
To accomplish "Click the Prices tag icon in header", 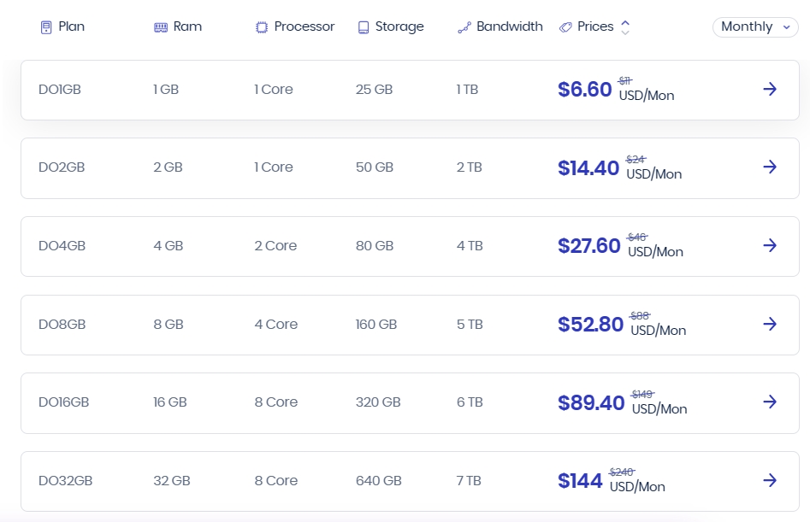I will click(565, 27).
